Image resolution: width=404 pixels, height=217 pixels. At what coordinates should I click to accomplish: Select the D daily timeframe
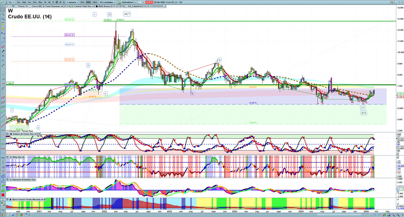click(x=53, y=2)
